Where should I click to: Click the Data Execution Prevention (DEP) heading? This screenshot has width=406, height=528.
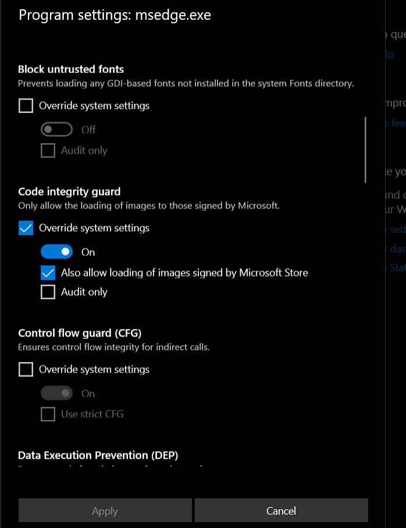(98, 455)
